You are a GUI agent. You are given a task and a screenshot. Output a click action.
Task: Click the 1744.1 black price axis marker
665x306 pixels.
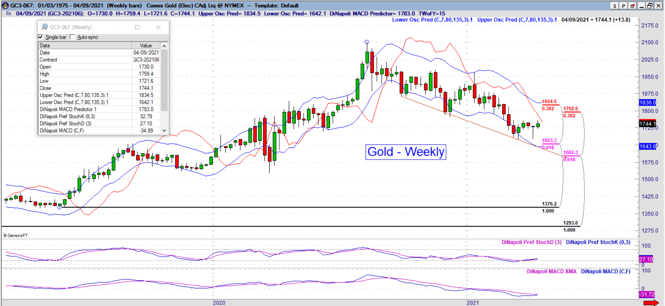648,124
